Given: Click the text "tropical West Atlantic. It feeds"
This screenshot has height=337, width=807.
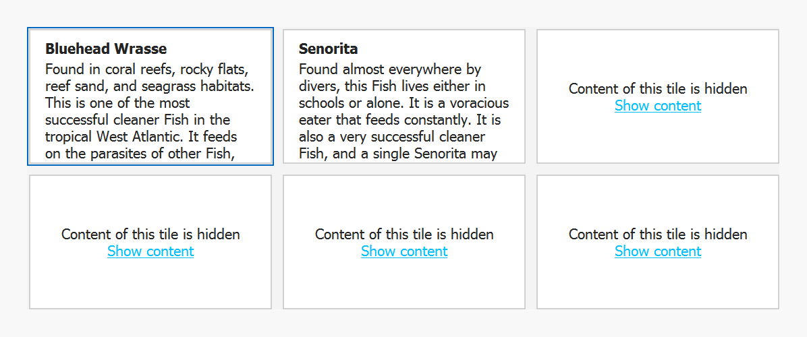Looking at the screenshot, I should [x=141, y=137].
